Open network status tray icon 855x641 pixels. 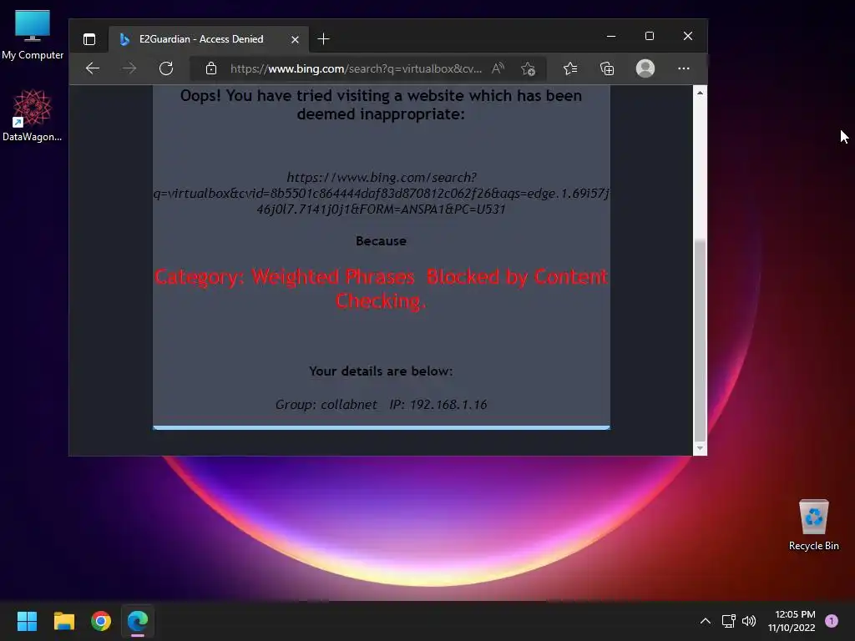(x=728, y=621)
